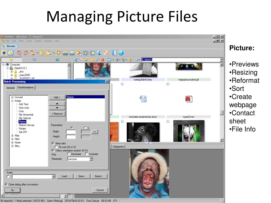This screenshot has width=271, height=203.
Task: Select the percent size radio button
Action: pyautogui.click(x=85, y=128)
